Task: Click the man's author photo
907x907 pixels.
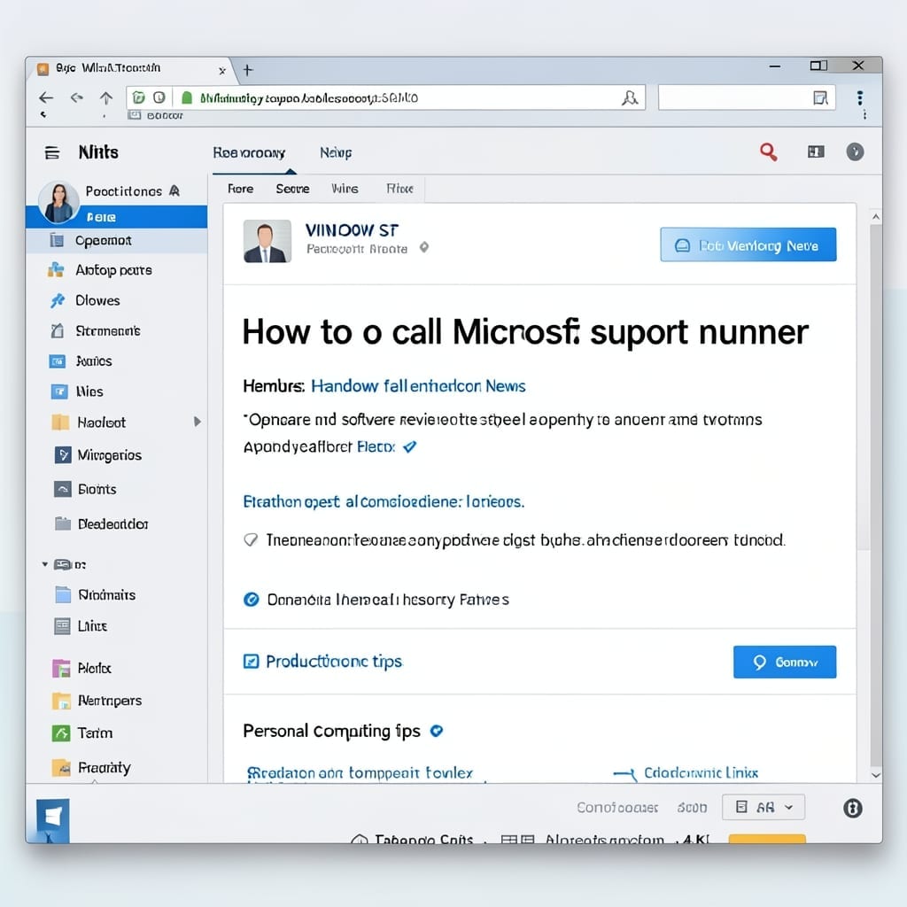Action: click(x=267, y=241)
